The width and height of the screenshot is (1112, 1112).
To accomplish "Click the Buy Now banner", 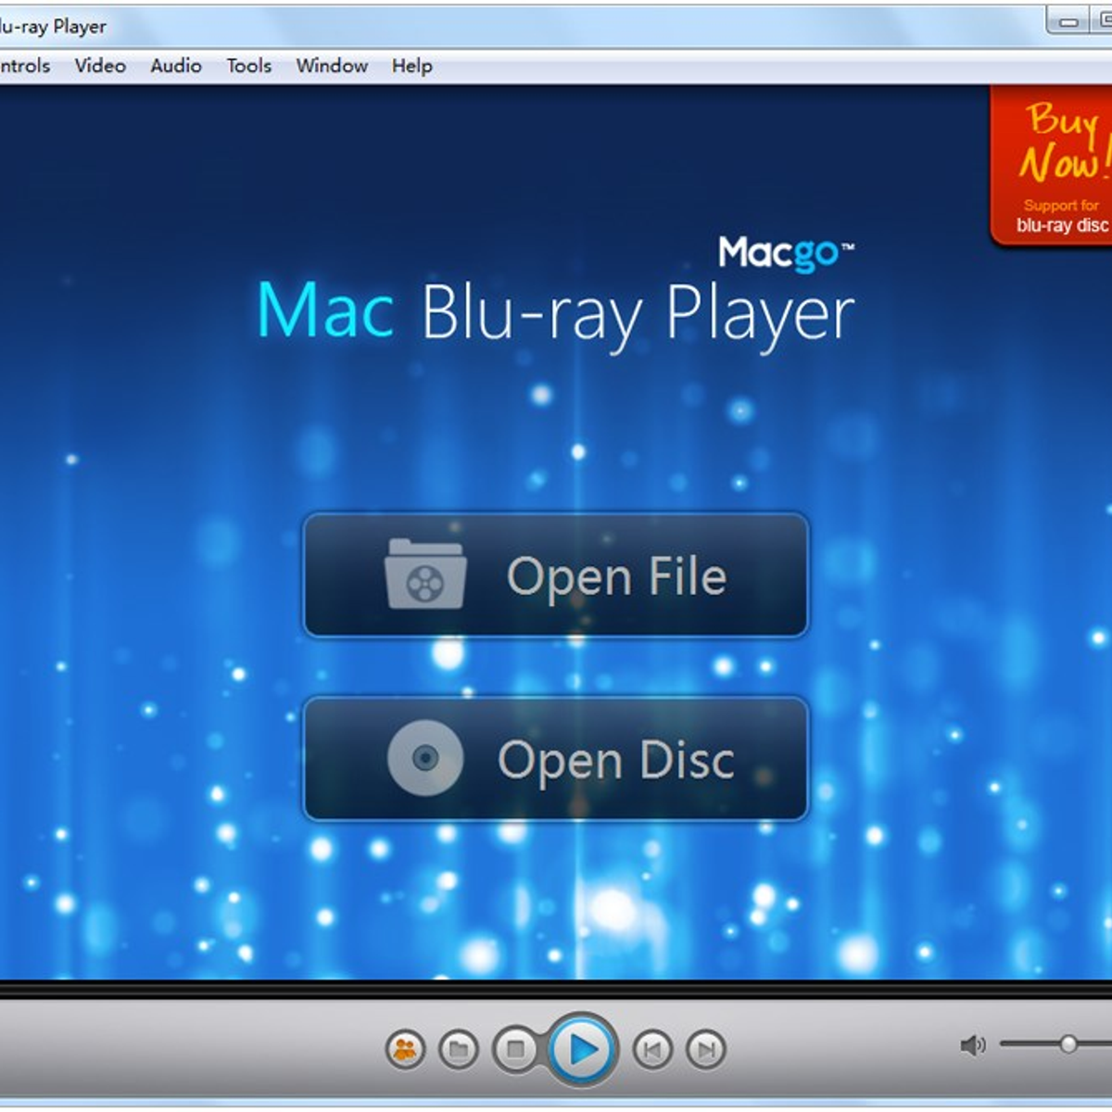I will pyautogui.click(x=1051, y=166).
